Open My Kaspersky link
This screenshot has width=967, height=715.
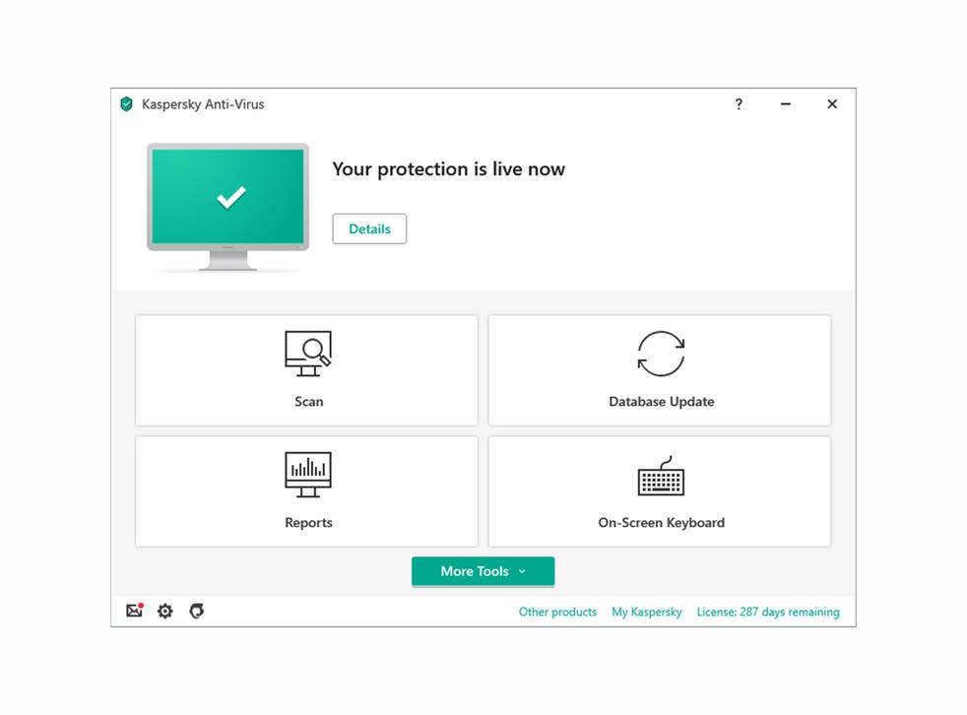(647, 612)
